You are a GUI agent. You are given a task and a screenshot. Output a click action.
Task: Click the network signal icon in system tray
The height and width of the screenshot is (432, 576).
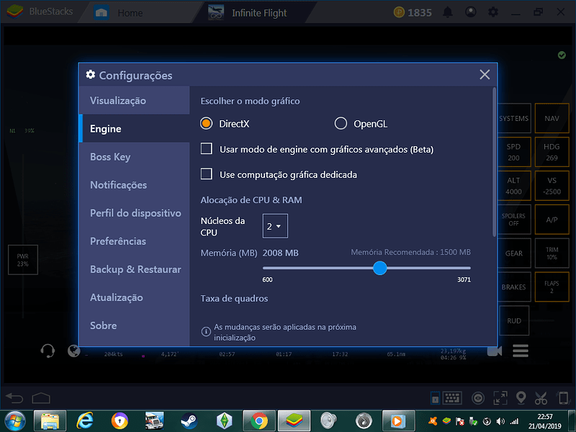(x=515, y=421)
